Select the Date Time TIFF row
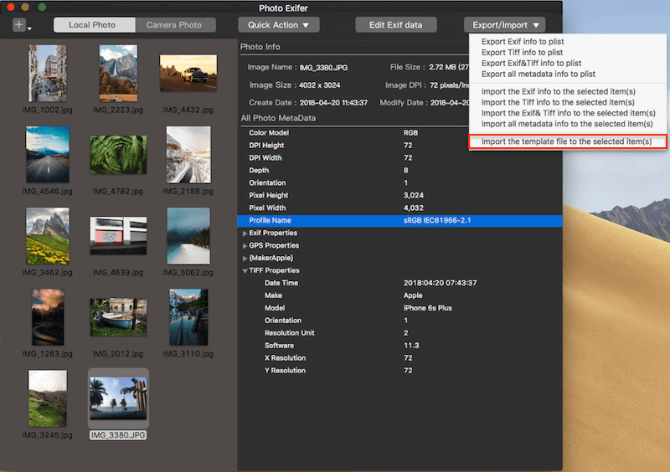 tap(399, 283)
